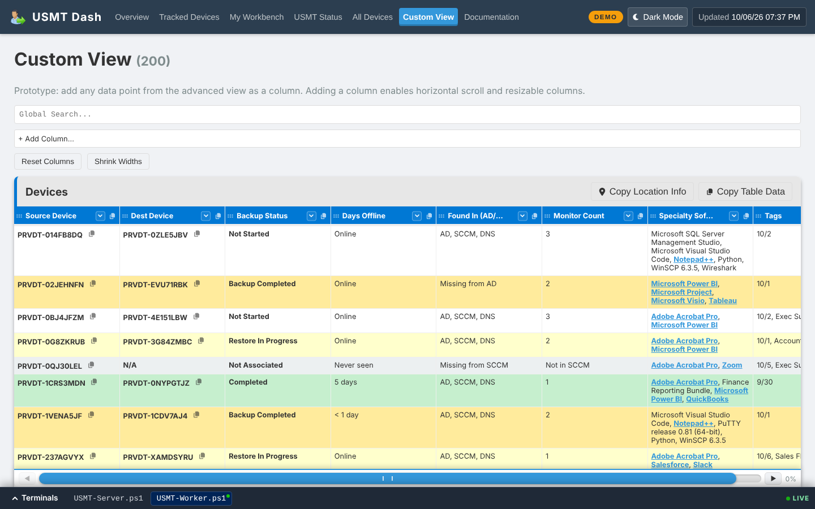Copy the PRVDT-0QJ30LEL device name

pos(91,365)
